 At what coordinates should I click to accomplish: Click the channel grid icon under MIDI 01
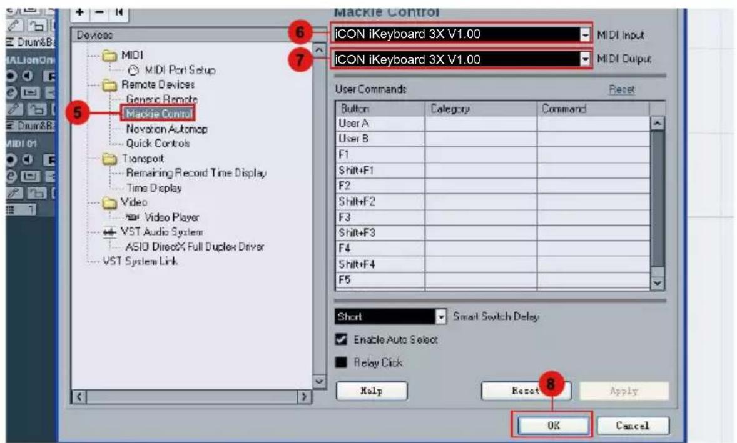(x=11, y=209)
